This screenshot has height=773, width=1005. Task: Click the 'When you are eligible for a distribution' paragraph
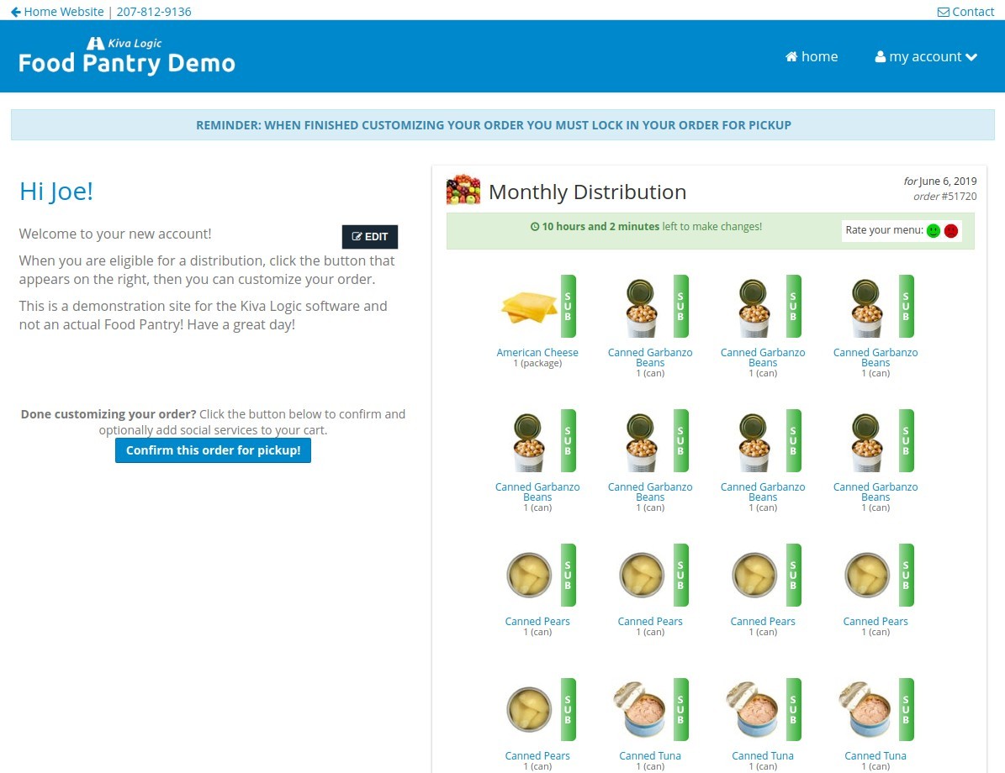pyautogui.click(x=207, y=270)
